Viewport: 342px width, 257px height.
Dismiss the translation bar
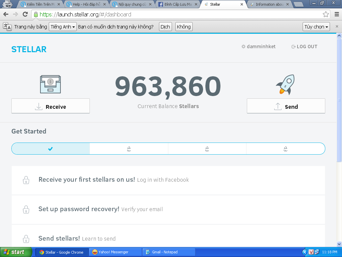pos(337,26)
